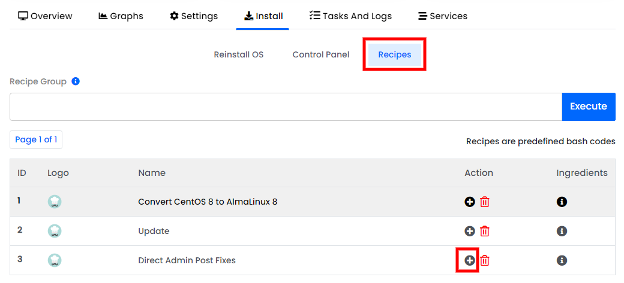The image size is (624, 283).
Task: Delete the Update recipe
Action: [x=484, y=231]
